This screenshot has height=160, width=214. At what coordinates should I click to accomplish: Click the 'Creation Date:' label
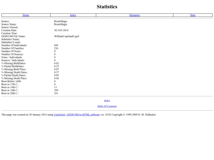coord(9,30)
